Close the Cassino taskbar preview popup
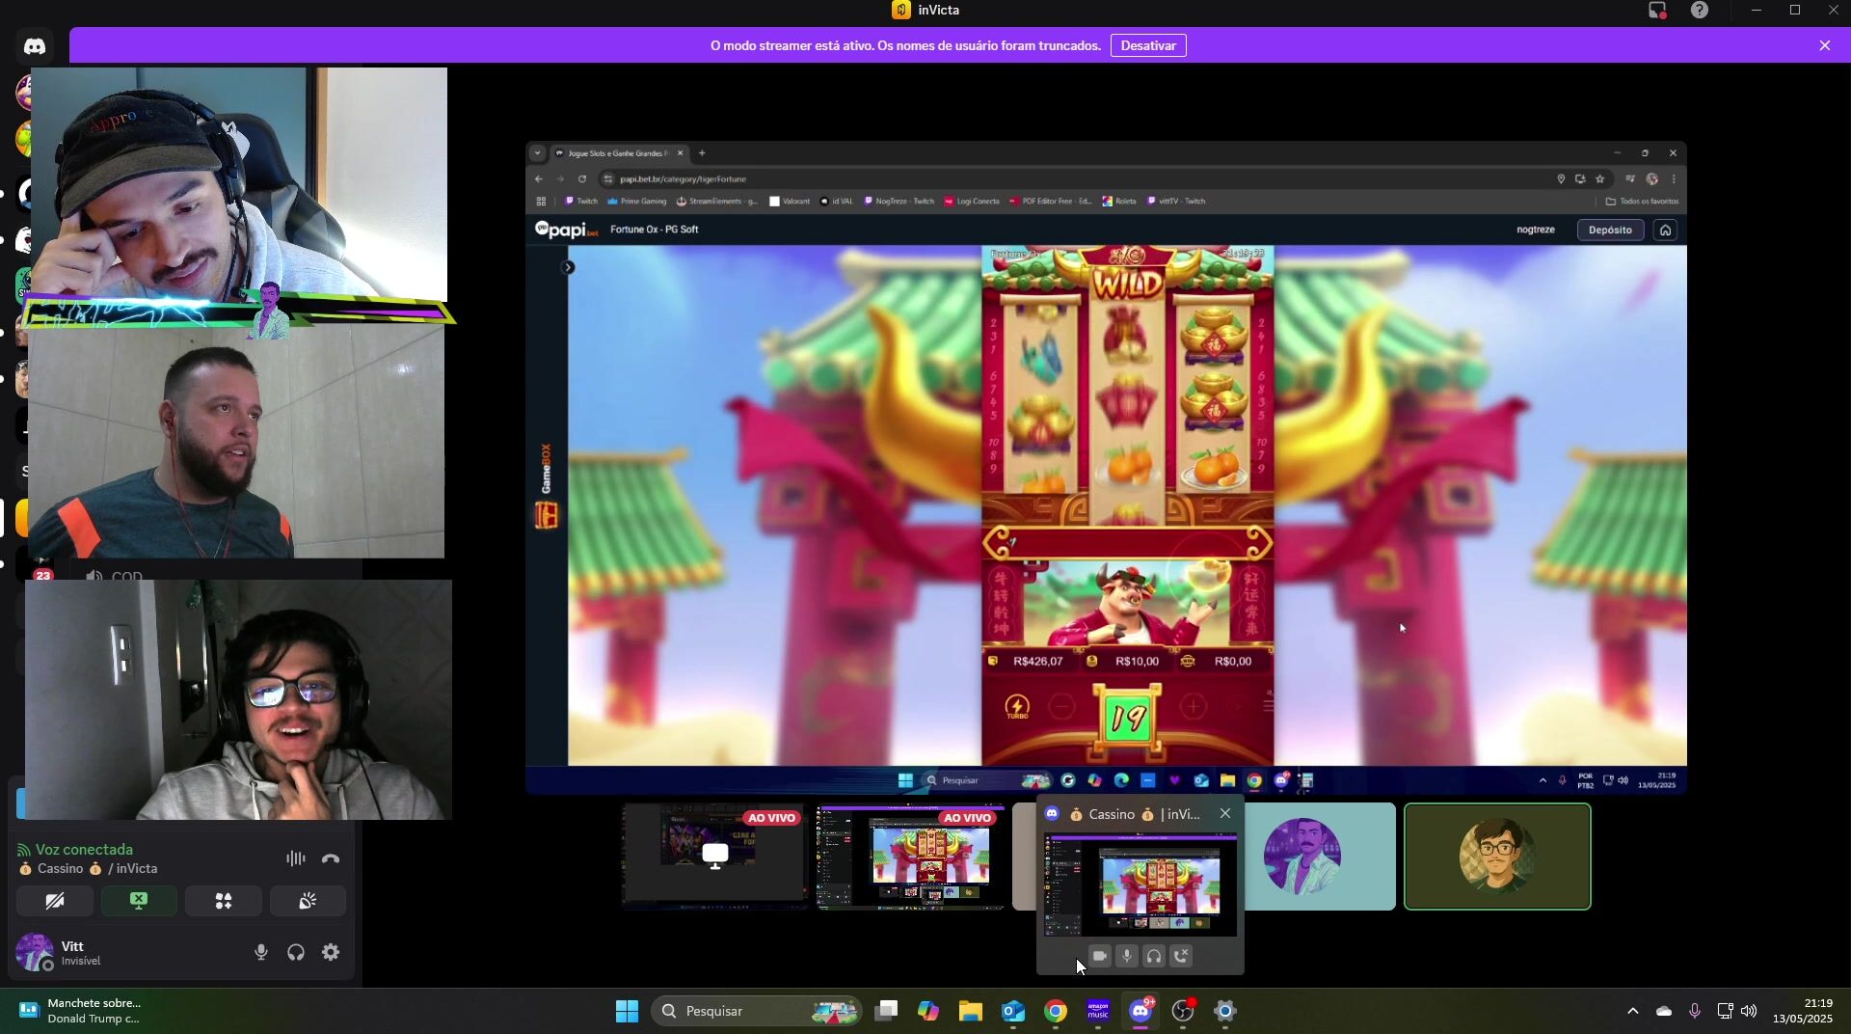1851x1034 pixels. coord(1225,814)
